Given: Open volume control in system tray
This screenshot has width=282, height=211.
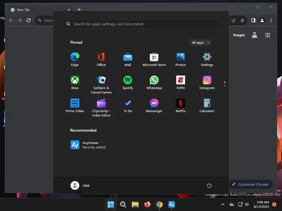Looking at the screenshot, I should (247, 204).
